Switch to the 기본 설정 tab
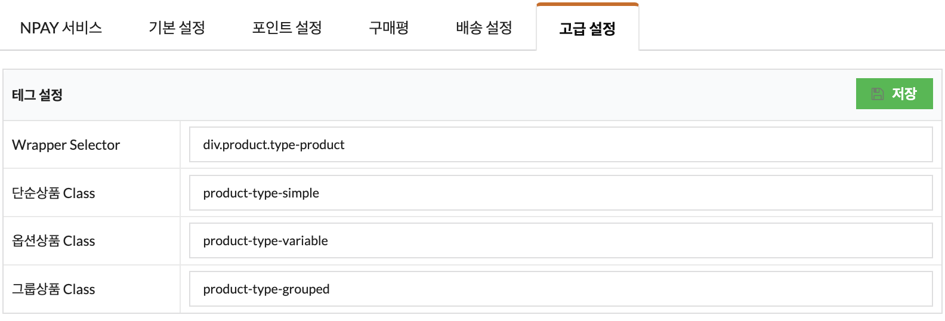945x321 pixels. click(177, 27)
